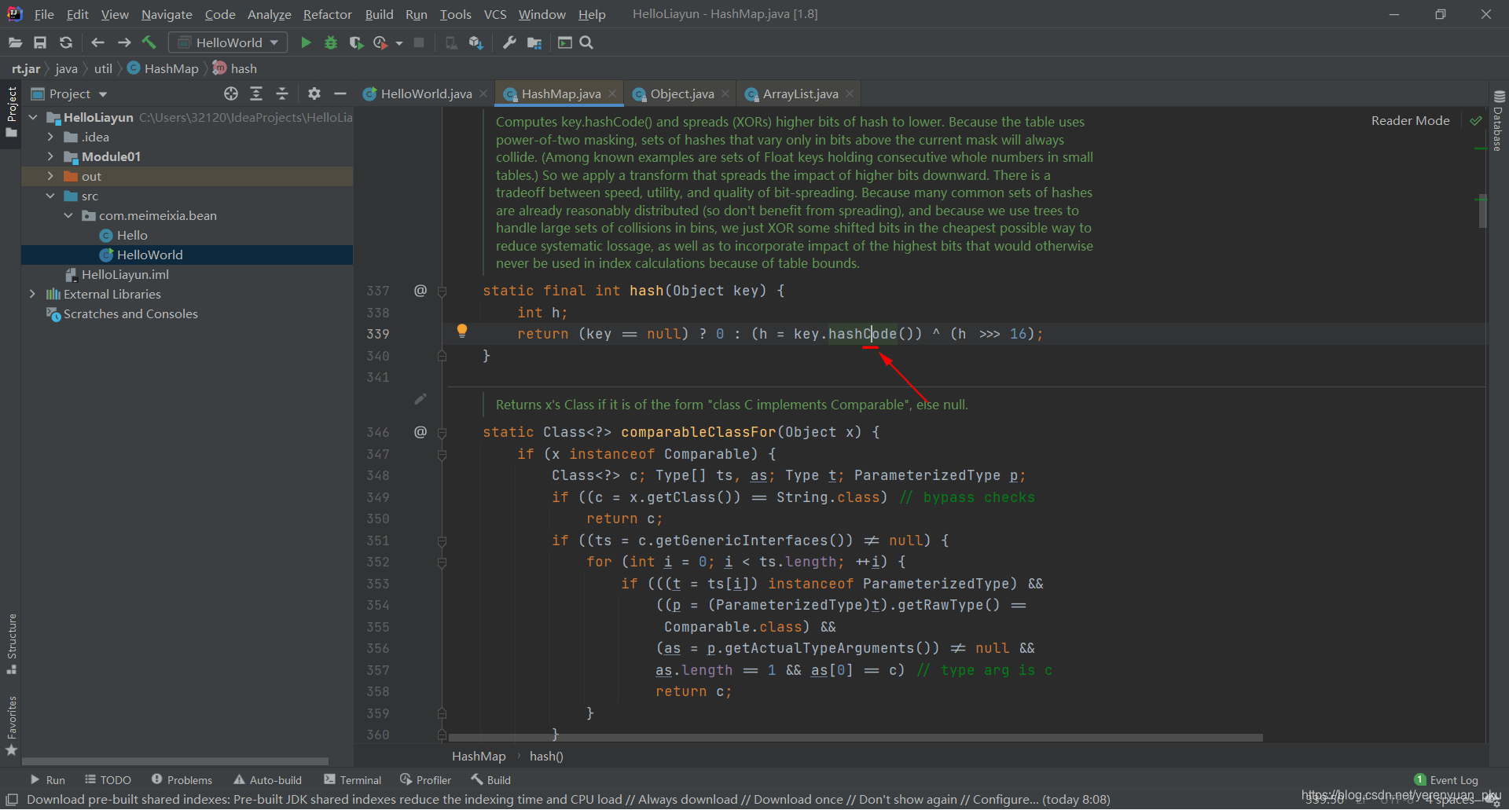Open the Refactor menu
1509x810 pixels.
pyautogui.click(x=327, y=14)
